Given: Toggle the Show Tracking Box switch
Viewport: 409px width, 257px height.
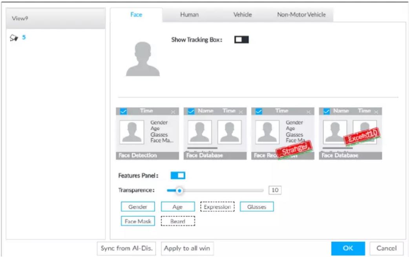Looking at the screenshot, I should coord(241,40).
